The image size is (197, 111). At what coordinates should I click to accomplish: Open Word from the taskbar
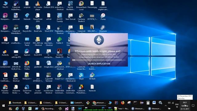click(x=154, y=103)
